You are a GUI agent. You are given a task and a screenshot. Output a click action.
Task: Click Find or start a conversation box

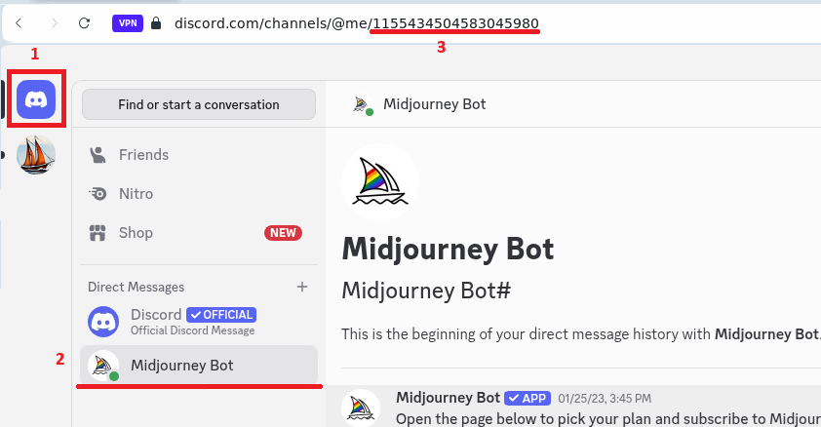pyautogui.click(x=199, y=104)
